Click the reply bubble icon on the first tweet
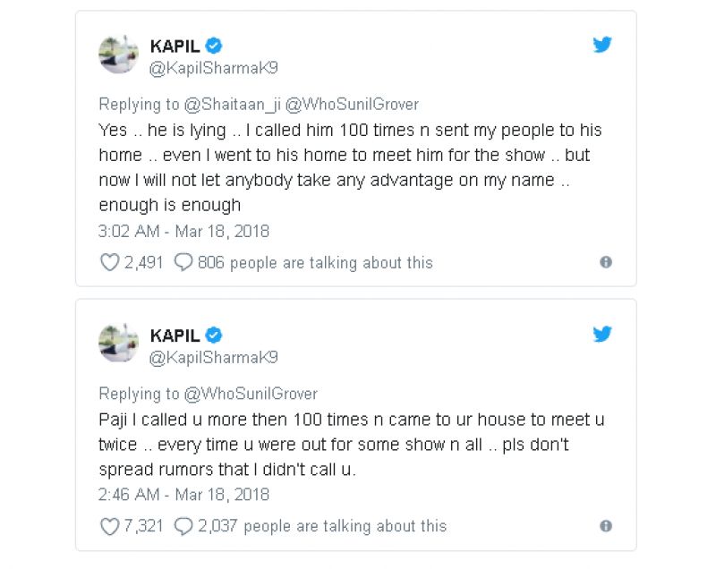Image resolution: width=716 pixels, height=569 pixels. click(183, 262)
